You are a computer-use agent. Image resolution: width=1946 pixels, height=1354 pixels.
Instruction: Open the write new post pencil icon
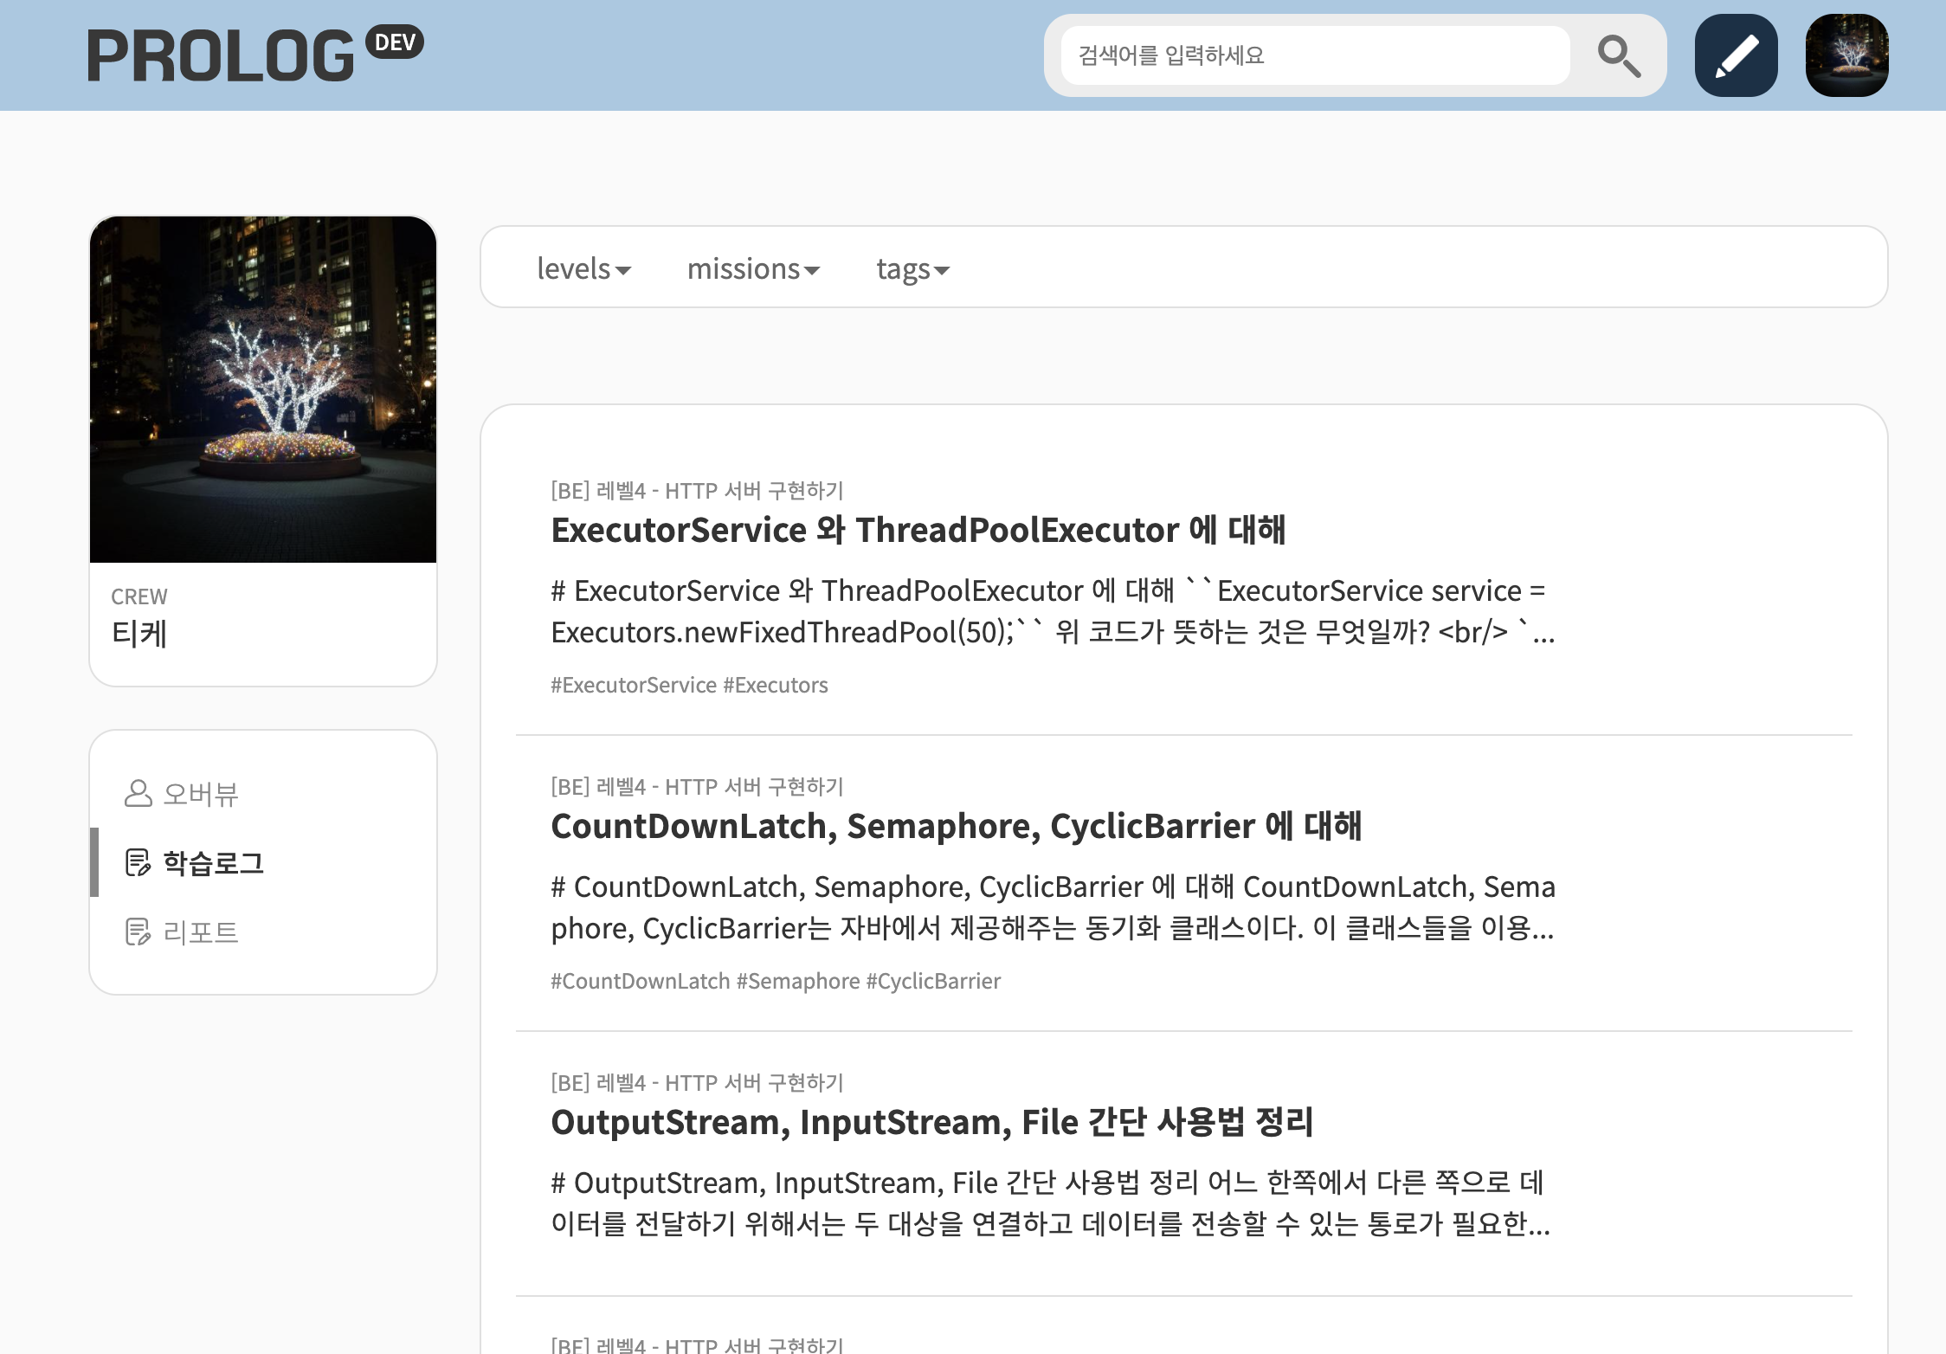(1734, 55)
